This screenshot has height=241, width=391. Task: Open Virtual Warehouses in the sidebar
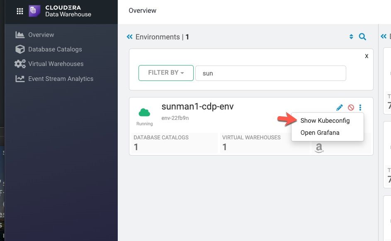coord(56,63)
